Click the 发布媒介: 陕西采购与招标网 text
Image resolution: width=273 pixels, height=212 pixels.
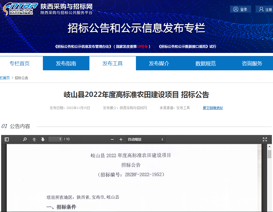pos(125,108)
